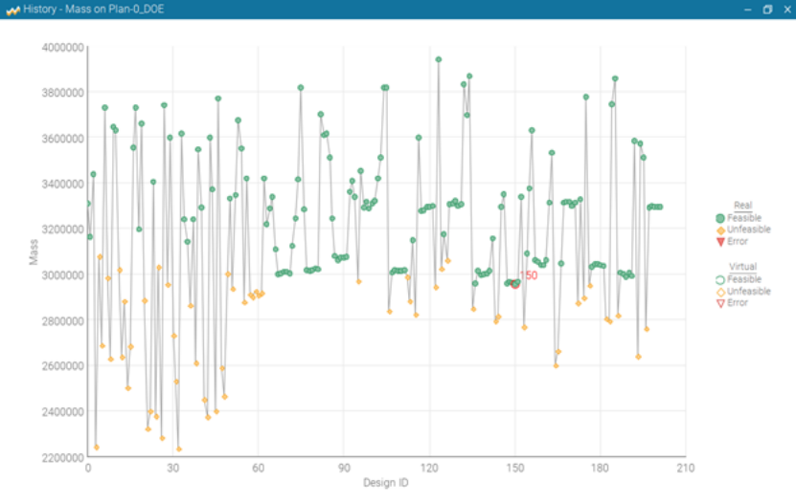This screenshot has height=504, width=796.
Task: Toggle the Real Feasible legend entry
Action: click(x=739, y=218)
